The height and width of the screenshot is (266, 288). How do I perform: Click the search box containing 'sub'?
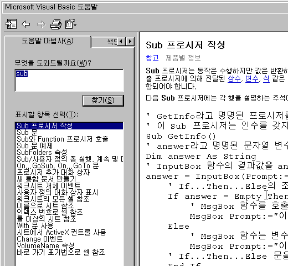(69, 81)
